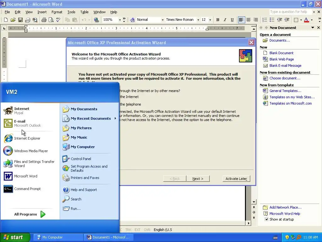Image resolution: width=322 pixels, height=242 pixels.
Task: Launch Microsoft Outlook E-mail from Start menu
Action: (30, 123)
